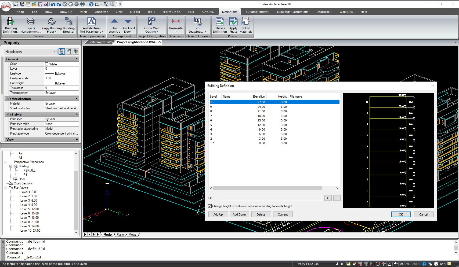This screenshot has width=459, height=267.
Task: Open Layers Management tool
Action: coord(31,25)
